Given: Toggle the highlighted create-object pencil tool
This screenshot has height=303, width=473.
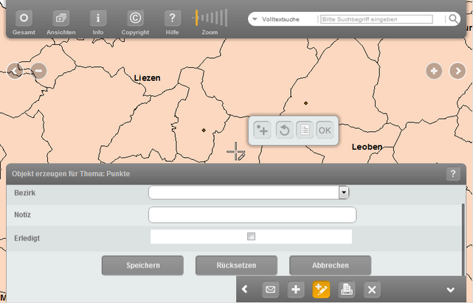Looking at the screenshot, I should (321, 290).
